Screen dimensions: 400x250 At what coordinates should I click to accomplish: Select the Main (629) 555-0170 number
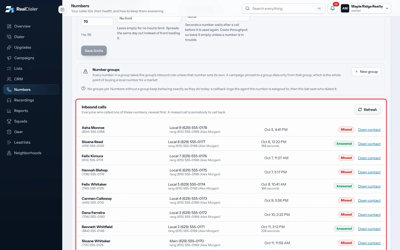pyautogui.click(x=187, y=241)
